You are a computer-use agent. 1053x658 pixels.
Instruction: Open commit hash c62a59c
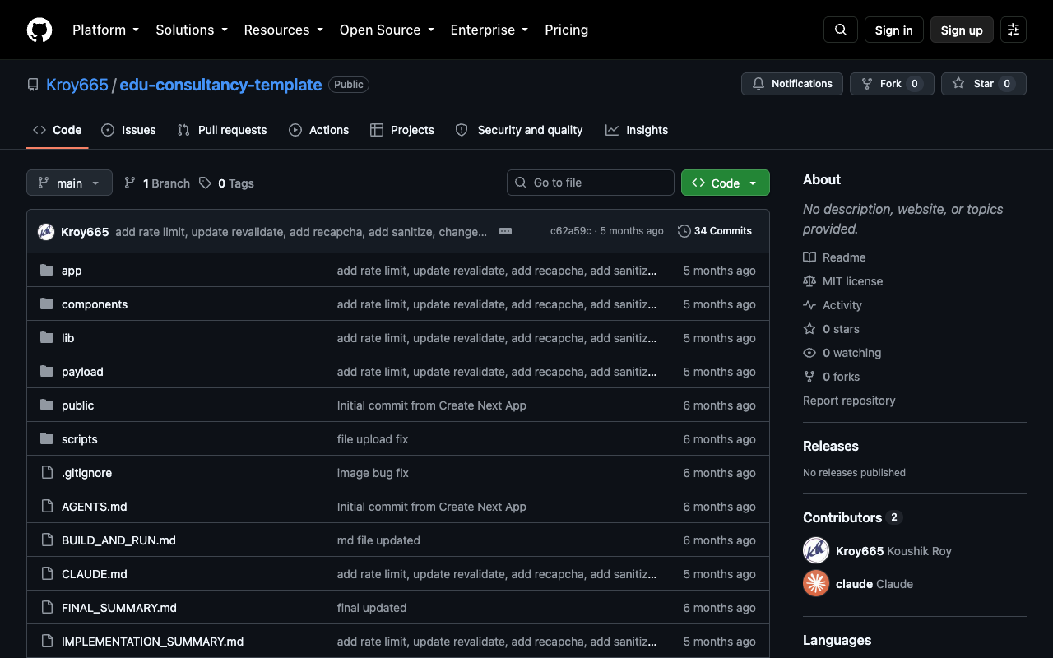571,231
